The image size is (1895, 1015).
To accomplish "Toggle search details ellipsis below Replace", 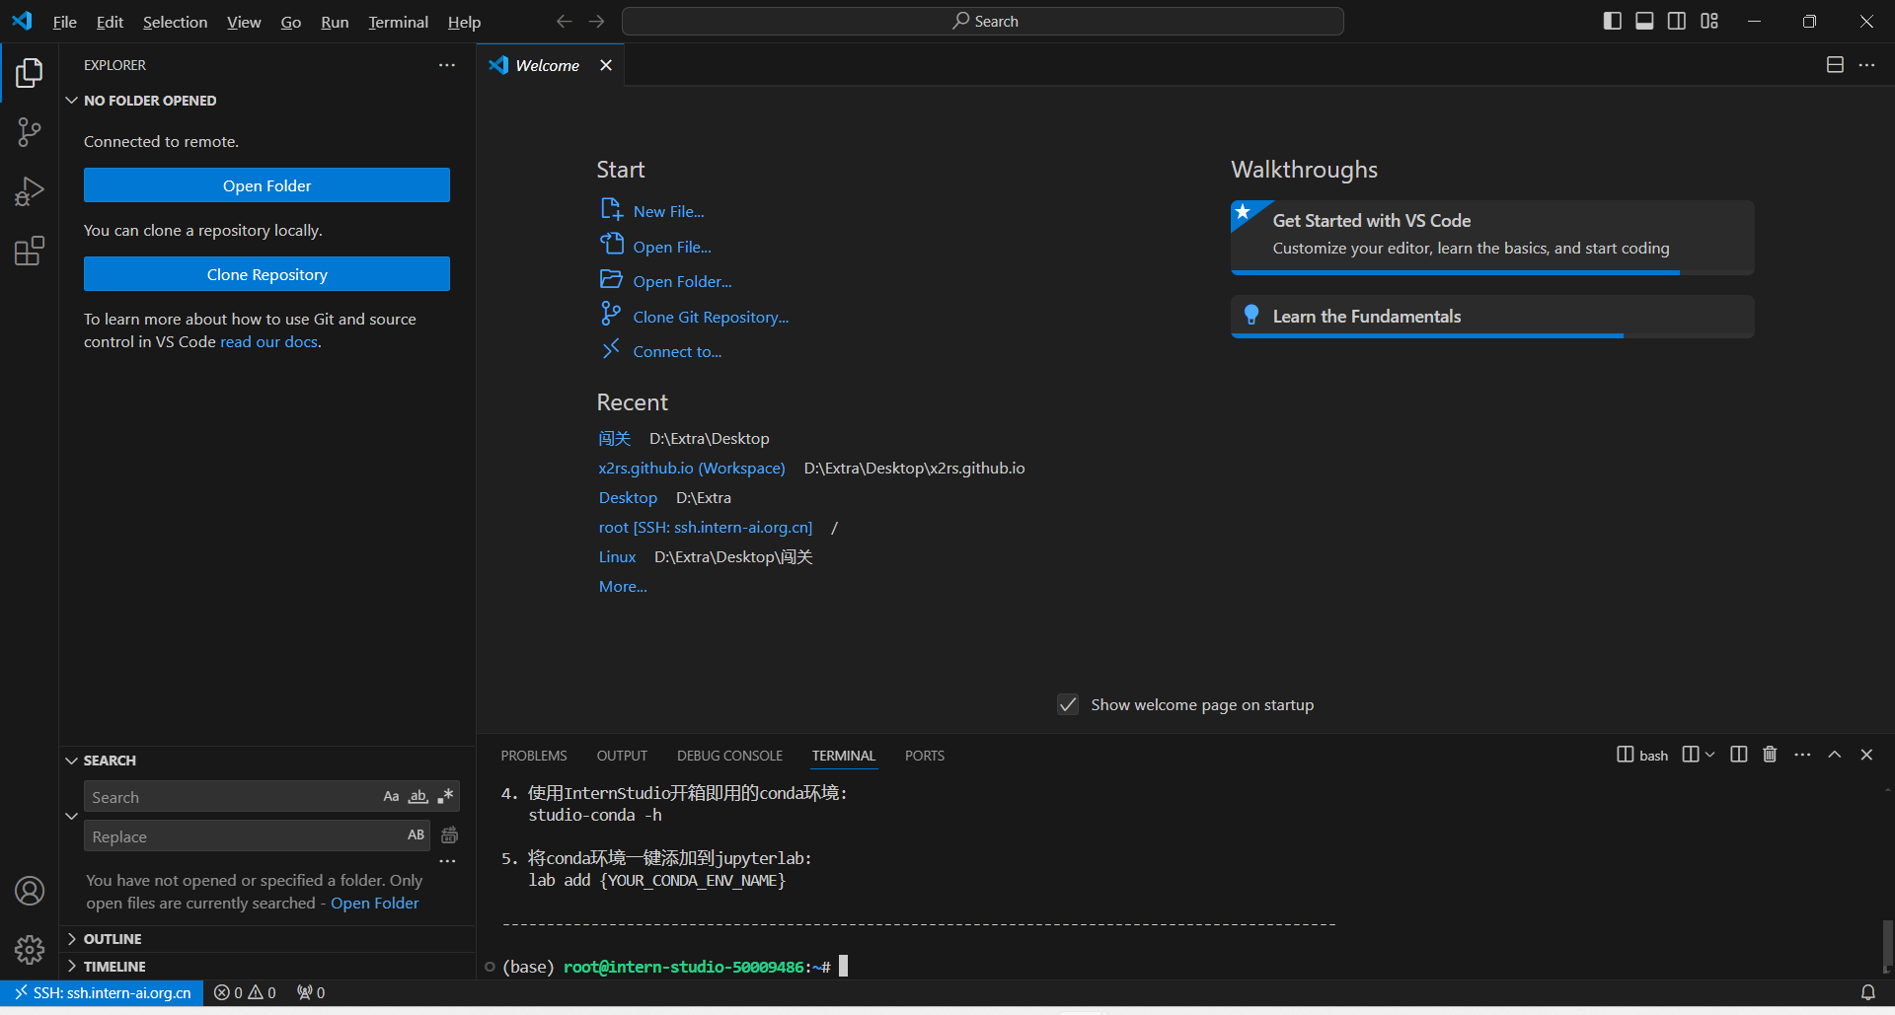I will [x=447, y=861].
